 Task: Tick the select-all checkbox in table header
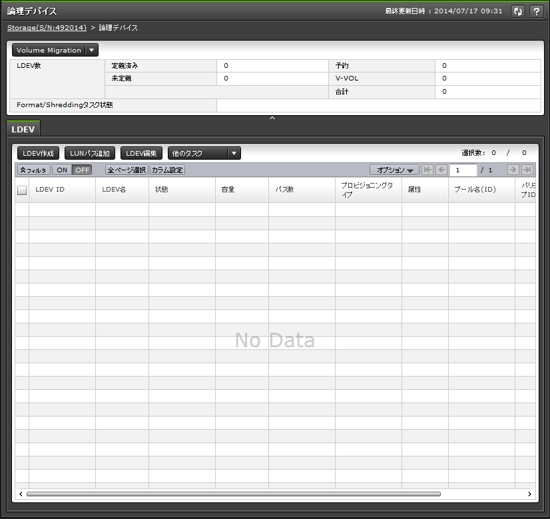22,190
